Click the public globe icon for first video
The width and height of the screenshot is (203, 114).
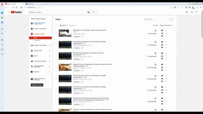click(155, 30)
